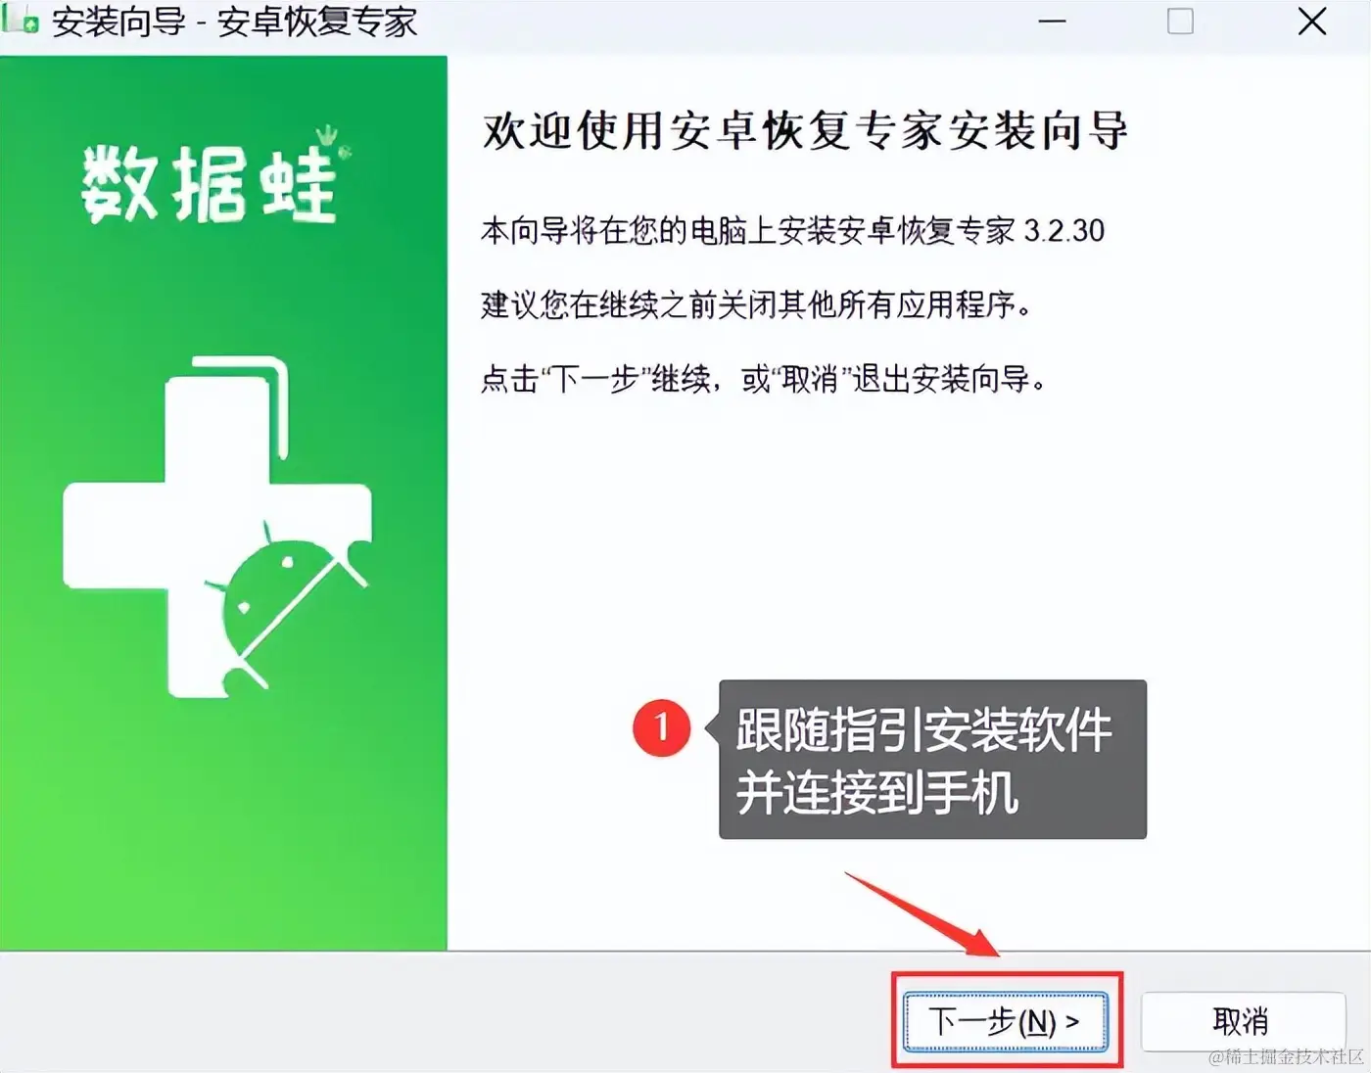Click the 跟随指引安装软件 tooltip callout
Image resolution: width=1371 pixels, height=1073 pixels.
click(932, 760)
